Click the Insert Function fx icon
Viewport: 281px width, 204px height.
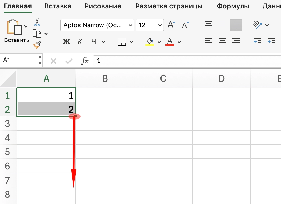[85, 61]
